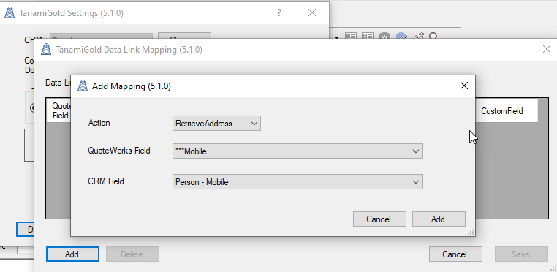
Task: Cancel the Add Mapping dialog
Action: (x=379, y=219)
